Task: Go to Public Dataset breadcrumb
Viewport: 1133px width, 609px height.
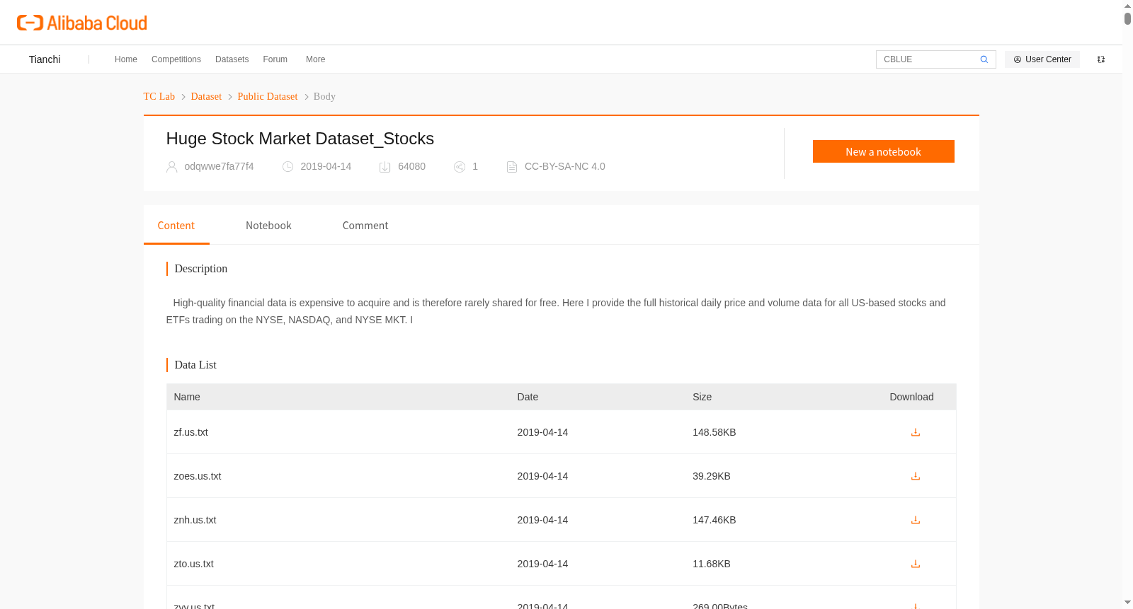Action: [268, 96]
